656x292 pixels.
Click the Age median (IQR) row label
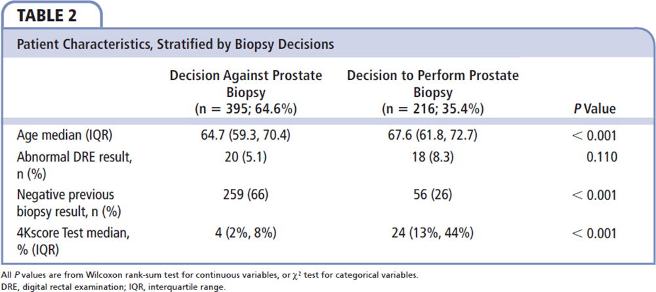coord(59,135)
